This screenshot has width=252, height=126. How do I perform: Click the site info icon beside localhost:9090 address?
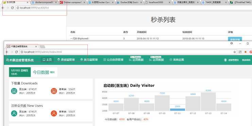point(22,52)
